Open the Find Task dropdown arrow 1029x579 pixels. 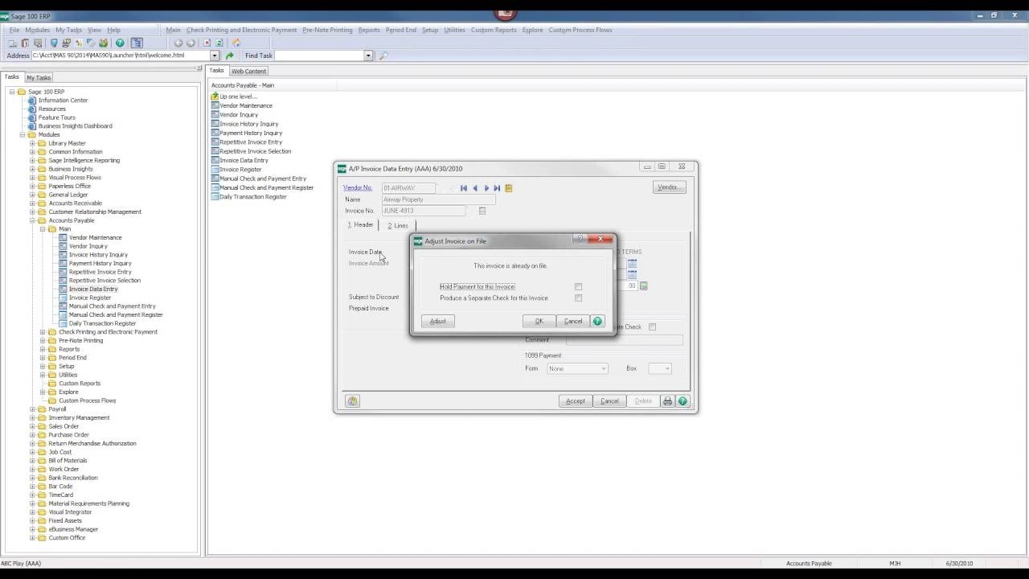coord(368,55)
